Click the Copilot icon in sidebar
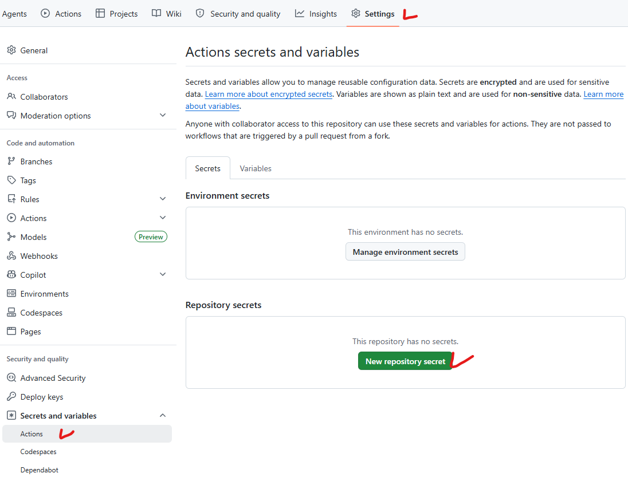Viewport: 628px width, 481px height. (11, 274)
